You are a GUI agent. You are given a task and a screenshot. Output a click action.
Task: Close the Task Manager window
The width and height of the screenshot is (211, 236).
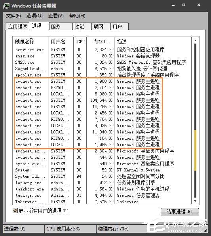(x=199, y=5)
